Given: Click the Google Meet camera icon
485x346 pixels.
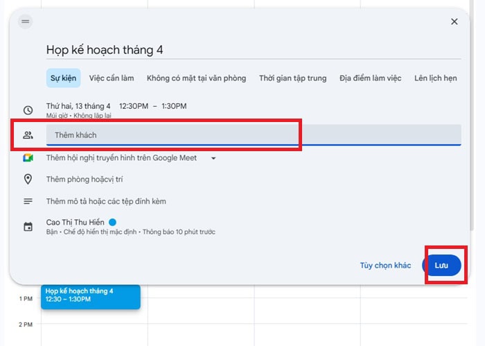Looking at the screenshot, I should (28, 158).
